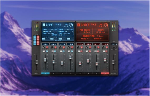
Task: Toggle blue Mute button 4
Action: pos(35,44)
